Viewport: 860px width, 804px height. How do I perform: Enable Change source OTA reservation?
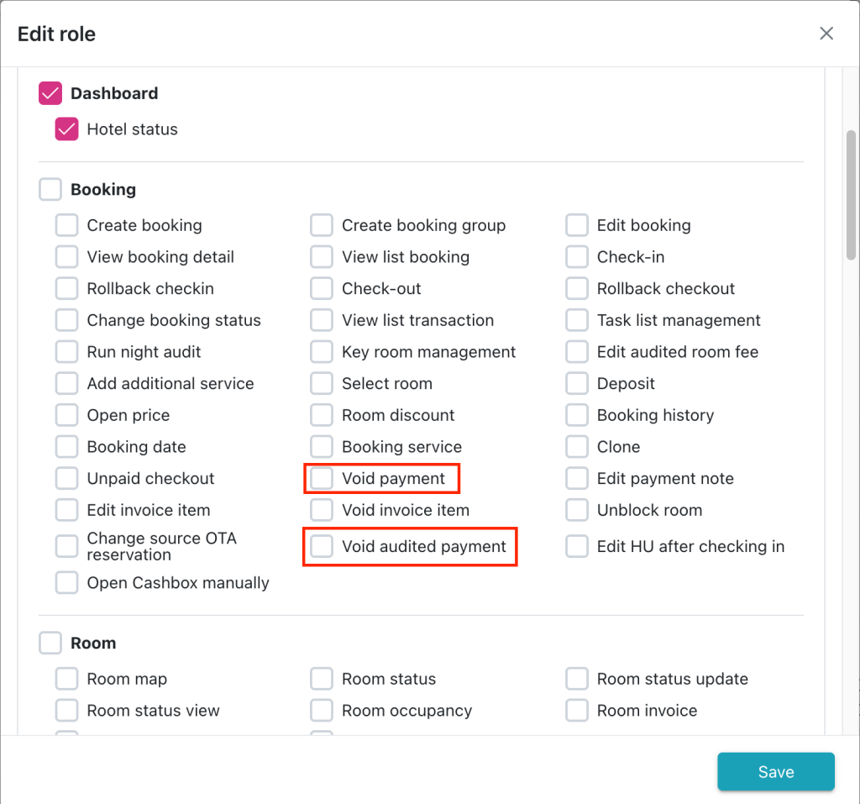[66, 547]
